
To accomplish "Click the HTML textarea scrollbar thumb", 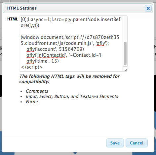I will [125, 54].
